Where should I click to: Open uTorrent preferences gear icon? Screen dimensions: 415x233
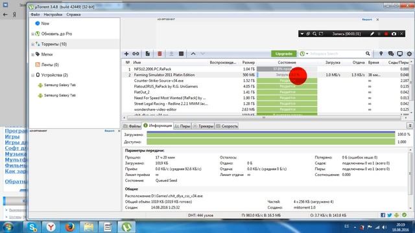pos(409,54)
